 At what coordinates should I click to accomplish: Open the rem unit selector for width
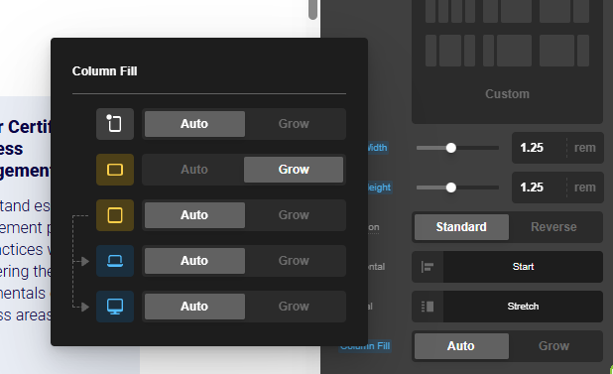pyautogui.click(x=585, y=148)
